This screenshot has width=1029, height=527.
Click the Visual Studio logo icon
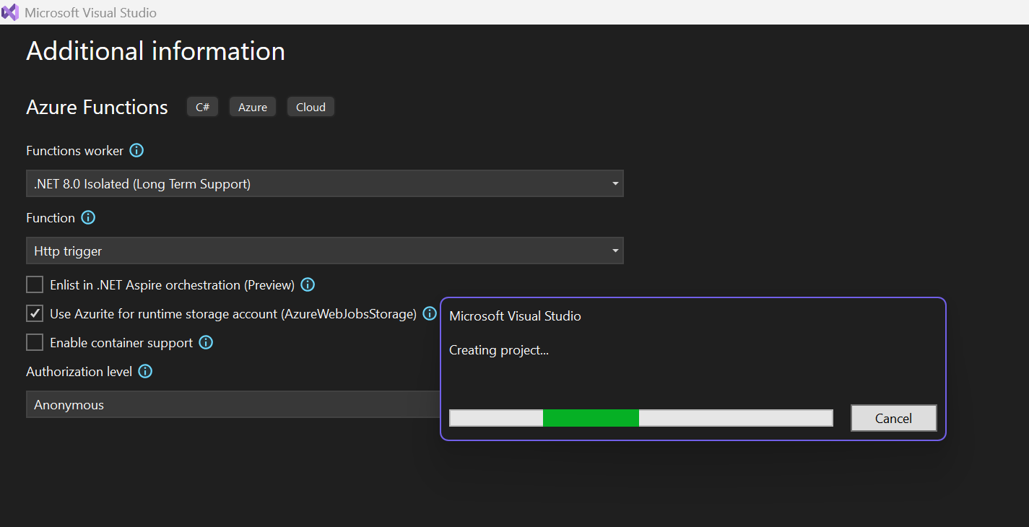(9, 12)
